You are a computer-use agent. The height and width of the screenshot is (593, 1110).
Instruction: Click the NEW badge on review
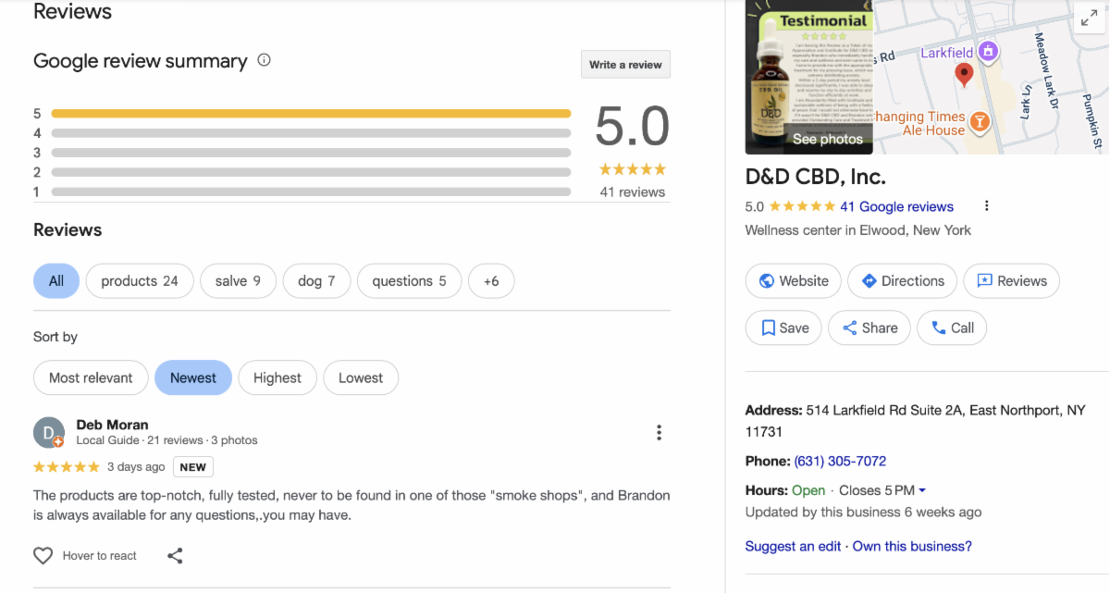193,467
